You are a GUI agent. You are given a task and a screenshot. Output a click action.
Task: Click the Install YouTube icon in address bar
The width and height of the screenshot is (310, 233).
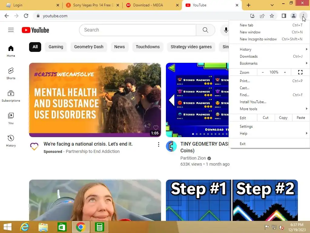pyautogui.click(x=252, y=16)
